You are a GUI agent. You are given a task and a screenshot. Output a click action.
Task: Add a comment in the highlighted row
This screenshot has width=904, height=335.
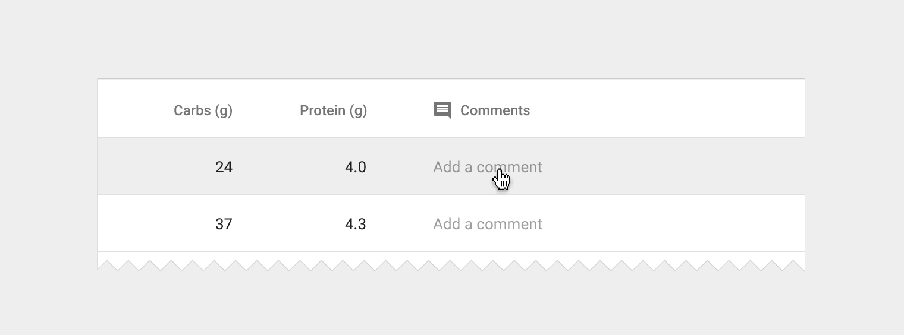tap(488, 167)
